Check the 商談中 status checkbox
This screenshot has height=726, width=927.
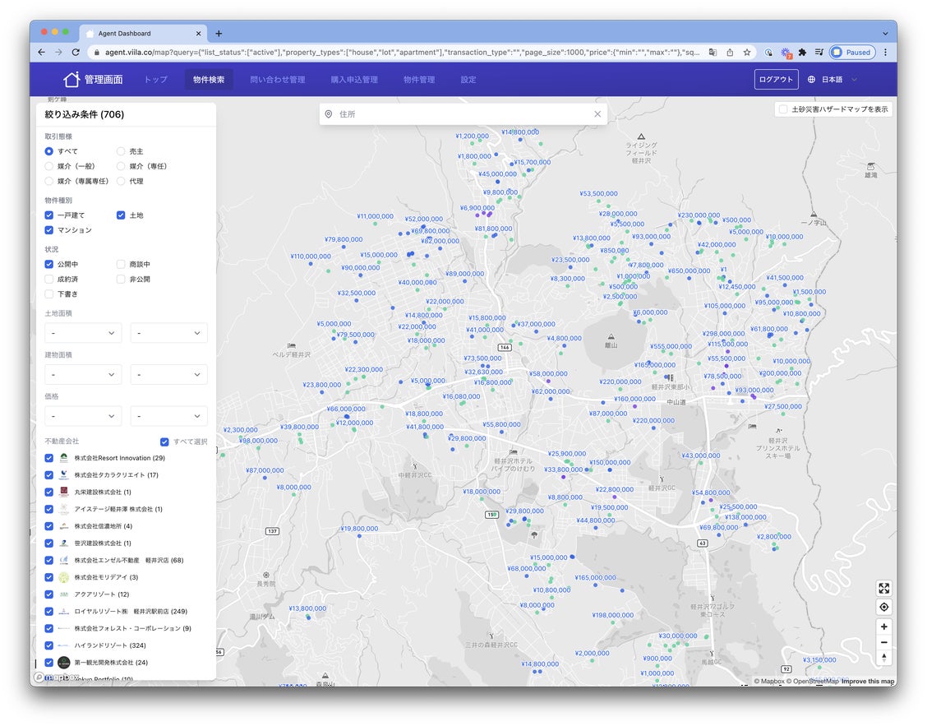(121, 265)
